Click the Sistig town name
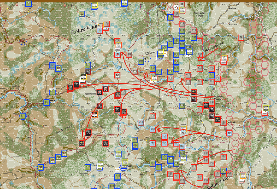Image resolution: width=277 pixels, height=189 pixels. point(274,41)
